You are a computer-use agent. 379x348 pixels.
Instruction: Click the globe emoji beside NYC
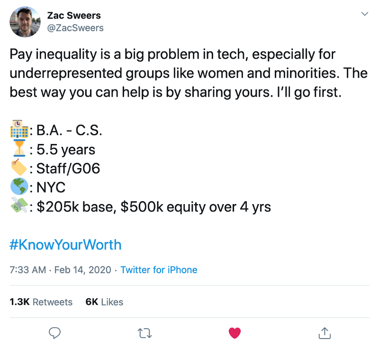pyautogui.click(x=19, y=186)
